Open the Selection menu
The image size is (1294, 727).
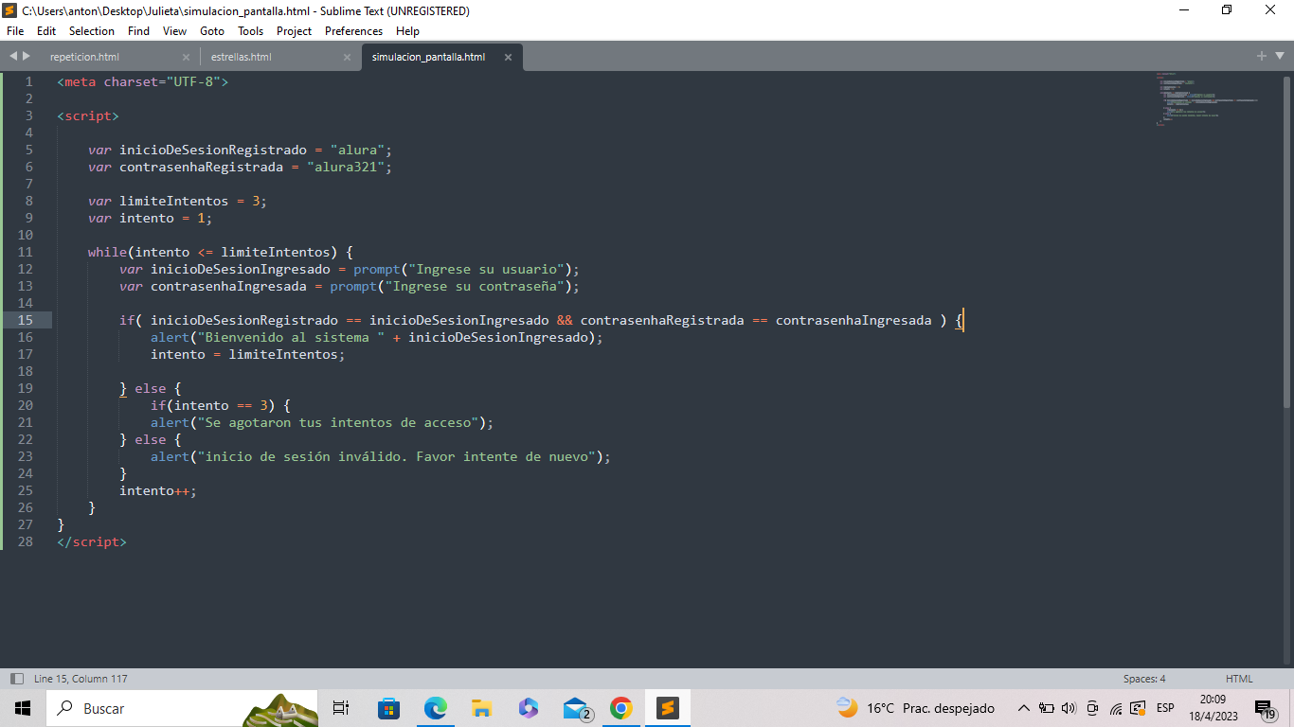92,30
